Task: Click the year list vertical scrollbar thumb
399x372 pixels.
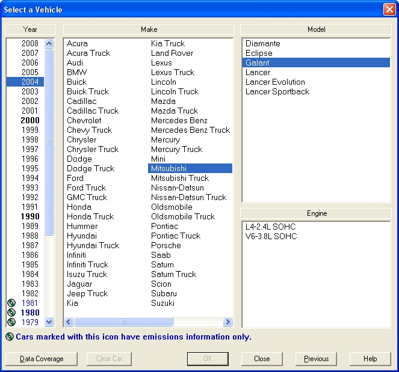Action: click(x=49, y=142)
